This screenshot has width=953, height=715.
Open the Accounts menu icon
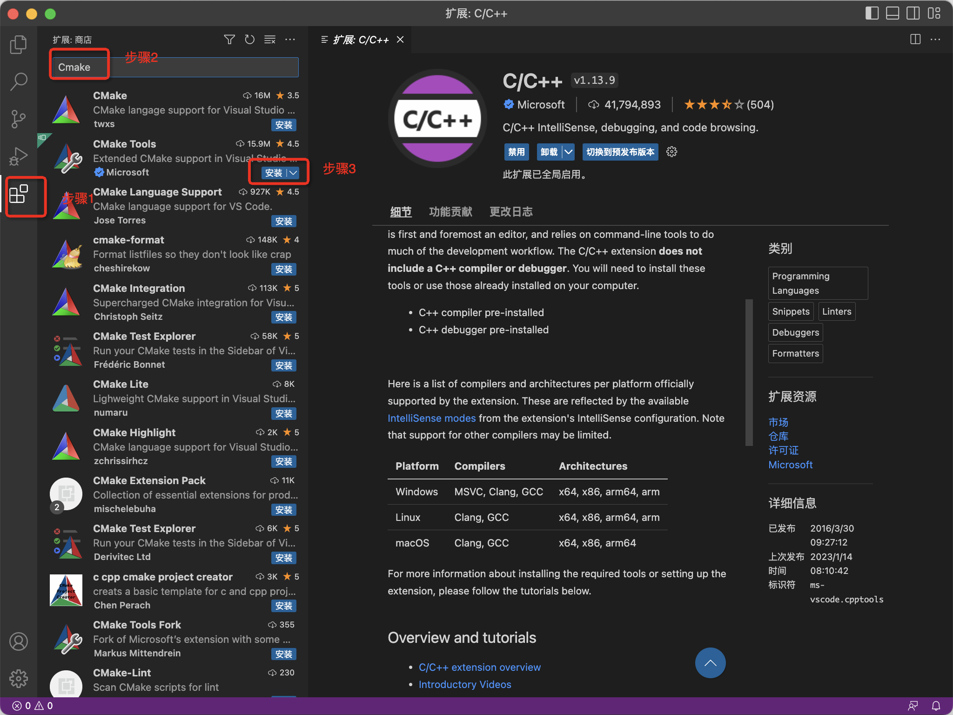pos(19,641)
